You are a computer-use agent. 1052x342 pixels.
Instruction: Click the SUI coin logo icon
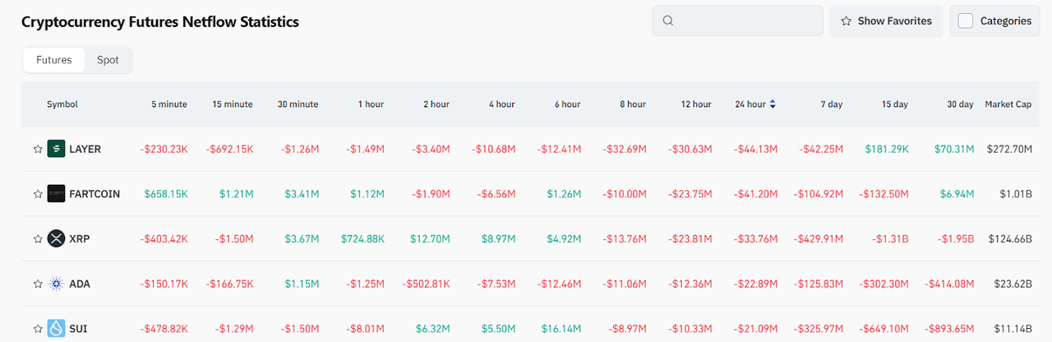(56, 329)
